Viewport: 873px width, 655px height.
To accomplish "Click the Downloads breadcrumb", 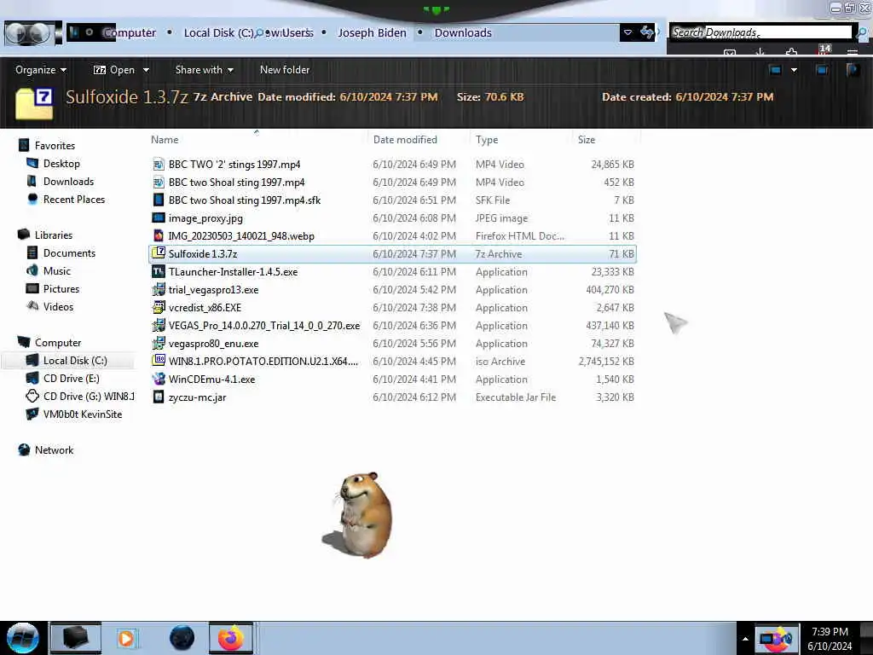I will point(463,33).
